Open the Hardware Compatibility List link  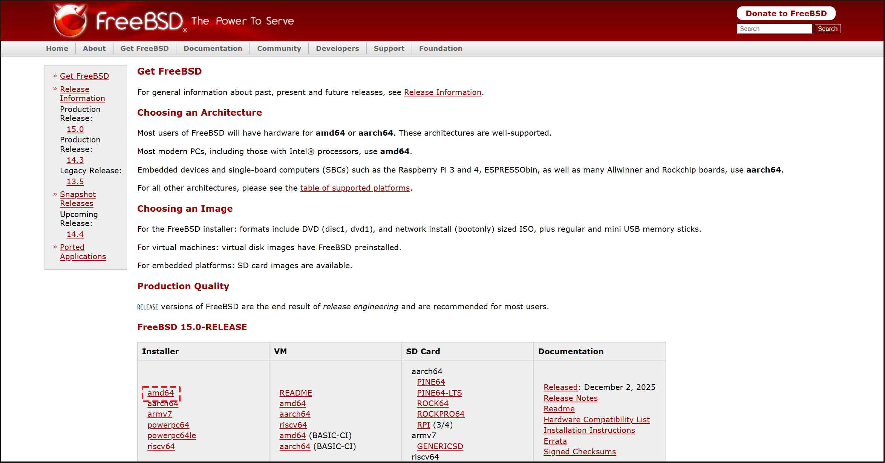(596, 420)
